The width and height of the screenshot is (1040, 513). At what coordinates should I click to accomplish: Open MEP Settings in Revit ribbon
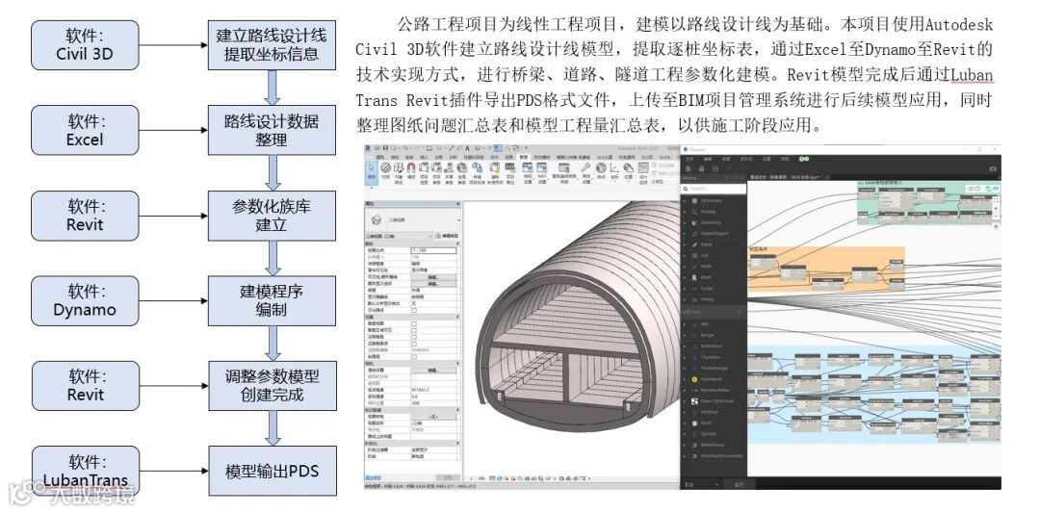[x=542, y=173]
